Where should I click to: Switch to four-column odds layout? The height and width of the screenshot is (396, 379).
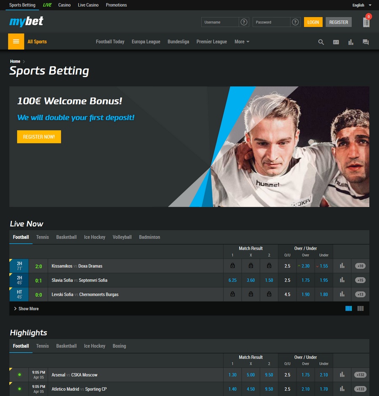[348, 308]
